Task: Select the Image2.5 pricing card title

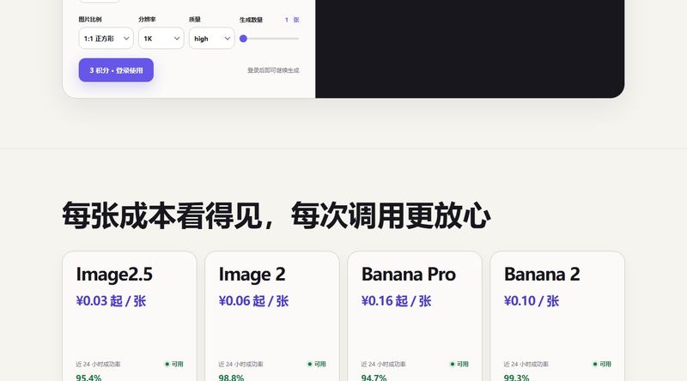Action: click(114, 275)
